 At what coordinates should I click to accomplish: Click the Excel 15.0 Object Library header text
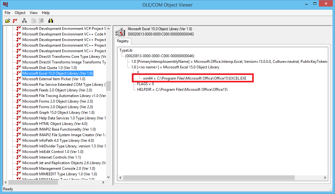pyautogui.click(x=160, y=29)
